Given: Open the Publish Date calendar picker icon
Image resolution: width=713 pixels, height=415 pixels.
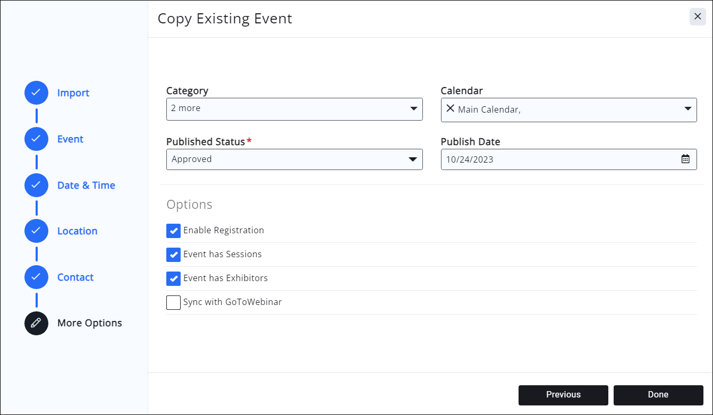Looking at the screenshot, I should (x=685, y=159).
